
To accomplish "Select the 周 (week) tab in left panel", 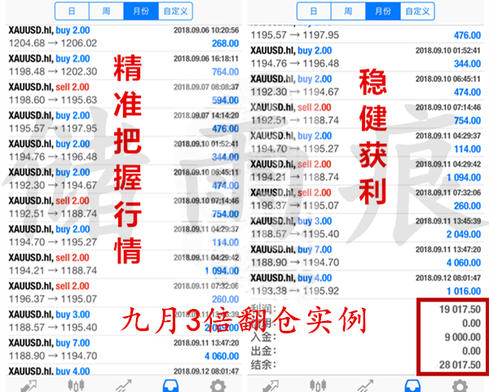I will point(104,11).
